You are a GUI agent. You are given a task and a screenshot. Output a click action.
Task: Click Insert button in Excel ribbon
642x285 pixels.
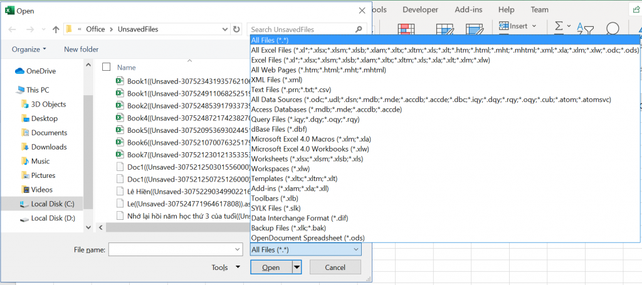click(x=514, y=26)
